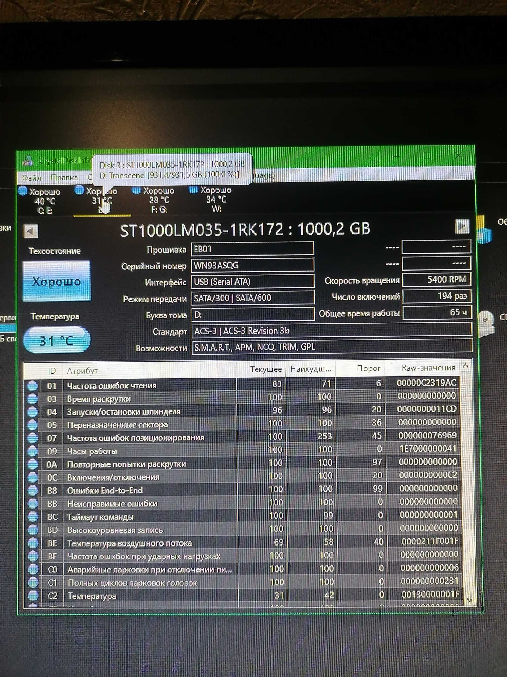
Task: Click status icon of row 0C Включения/отключения
Action: point(32,477)
